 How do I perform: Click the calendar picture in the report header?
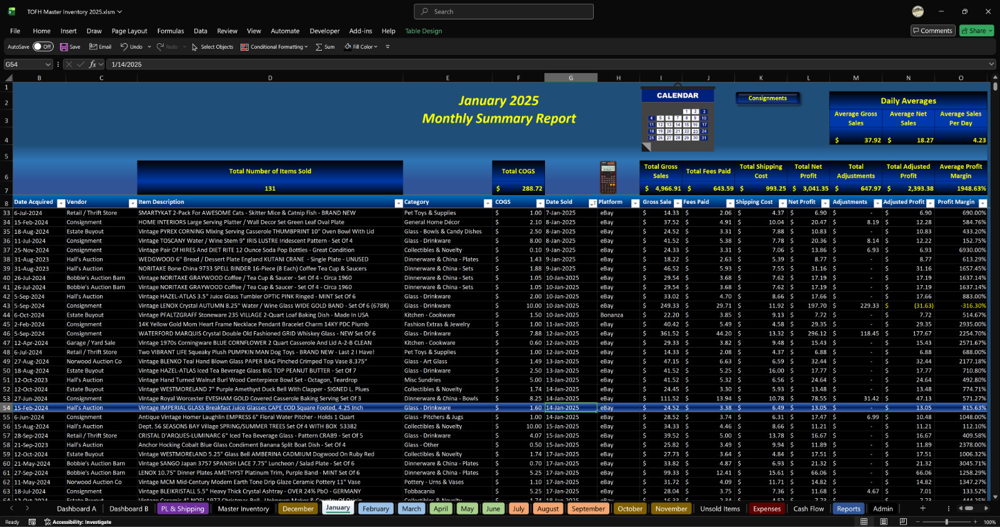click(677, 118)
